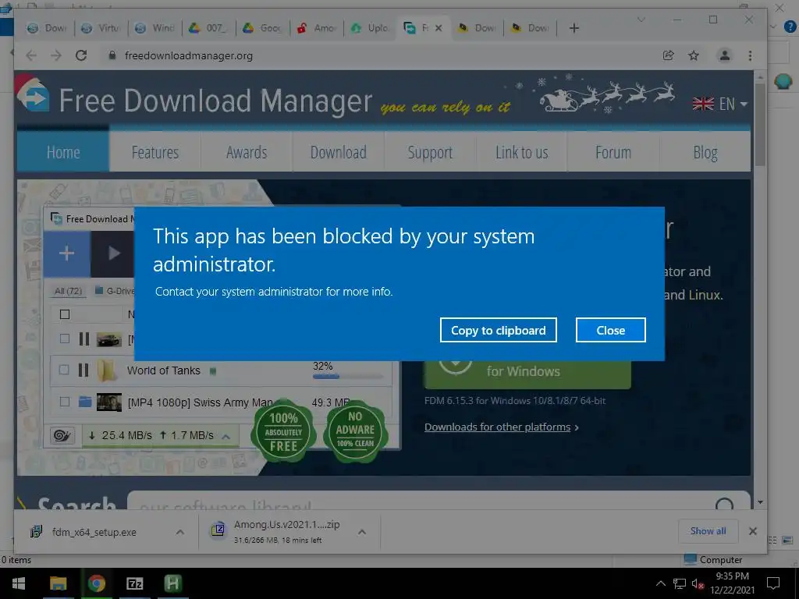Click the Close button in blocked dialog

(610, 330)
